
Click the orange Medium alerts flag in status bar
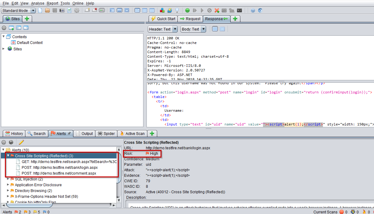26,212
